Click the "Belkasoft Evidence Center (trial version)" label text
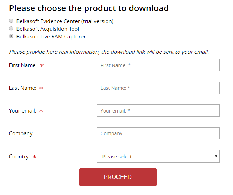The width and height of the screenshot is (233, 195). (x=65, y=21)
